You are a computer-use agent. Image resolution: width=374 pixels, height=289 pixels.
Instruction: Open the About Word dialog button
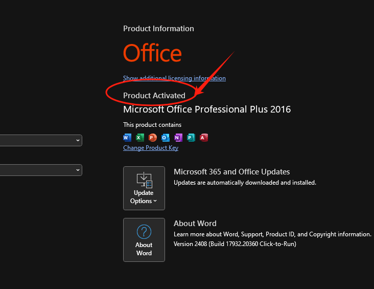pyautogui.click(x=144, y=240)
